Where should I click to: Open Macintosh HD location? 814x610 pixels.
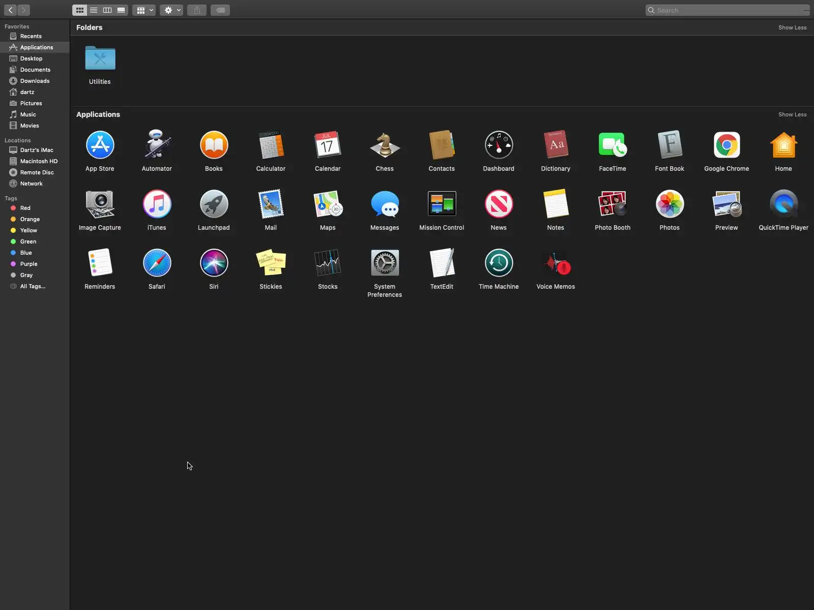point(35,161)
